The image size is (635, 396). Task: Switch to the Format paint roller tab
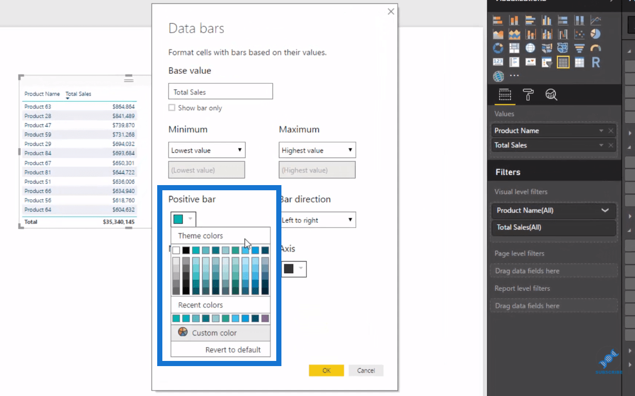[x=528, y=95]
